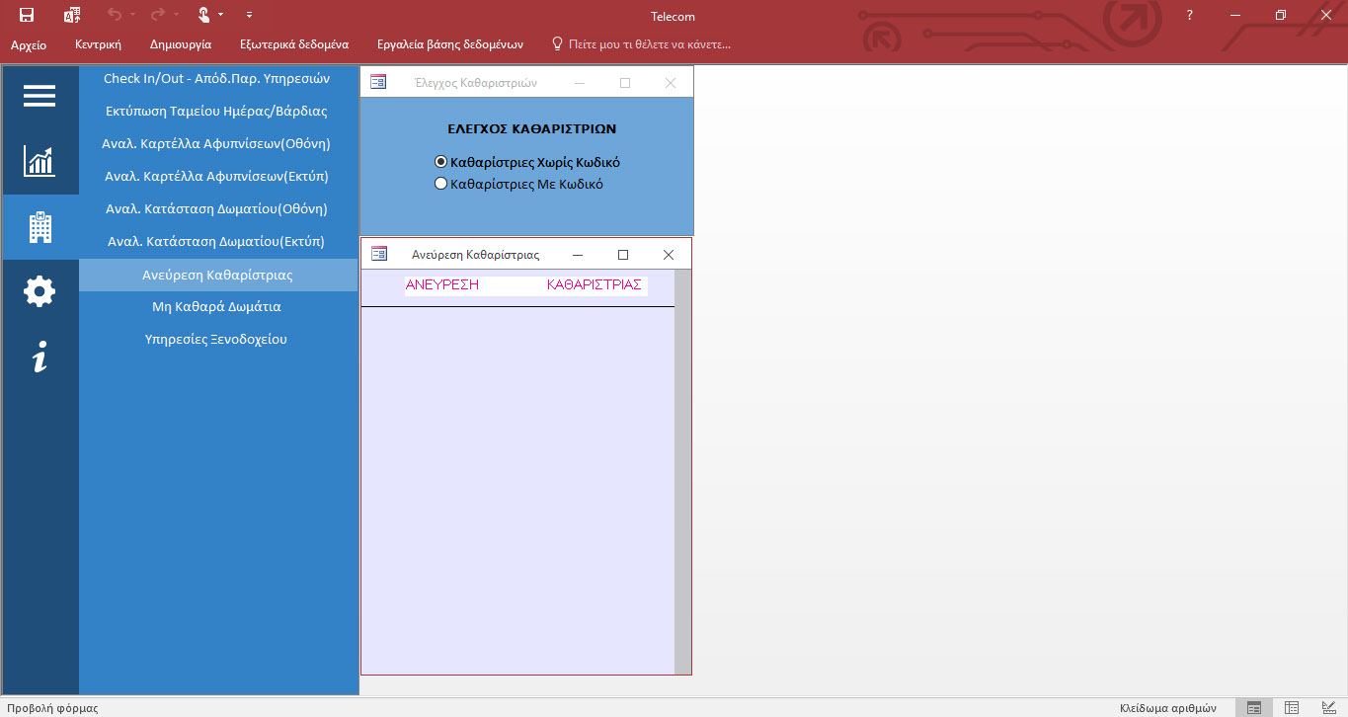The width and height of the screenshot is (1348, 717).
Task: Click the Save icon in quick access toolbar
Action: 27,15
